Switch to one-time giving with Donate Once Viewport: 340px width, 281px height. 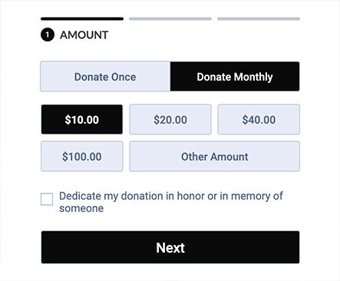105,76
